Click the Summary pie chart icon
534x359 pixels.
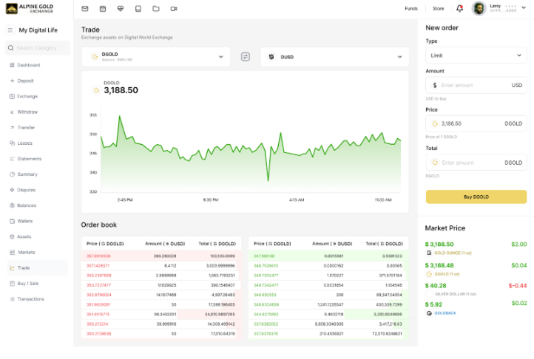[12, 174]
